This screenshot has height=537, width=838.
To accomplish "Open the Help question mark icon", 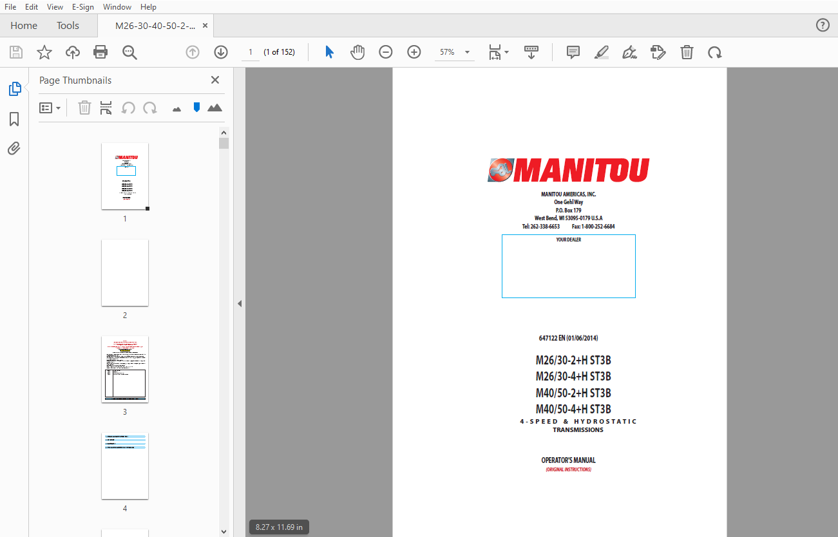I will pyautogui.click(x=823, y=25).
